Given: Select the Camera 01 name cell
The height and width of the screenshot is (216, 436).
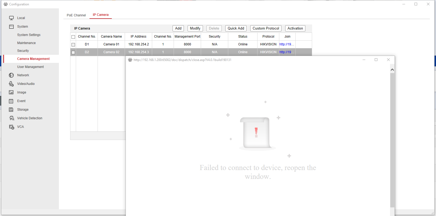Looking at the screenshot, I should (111, 44).
